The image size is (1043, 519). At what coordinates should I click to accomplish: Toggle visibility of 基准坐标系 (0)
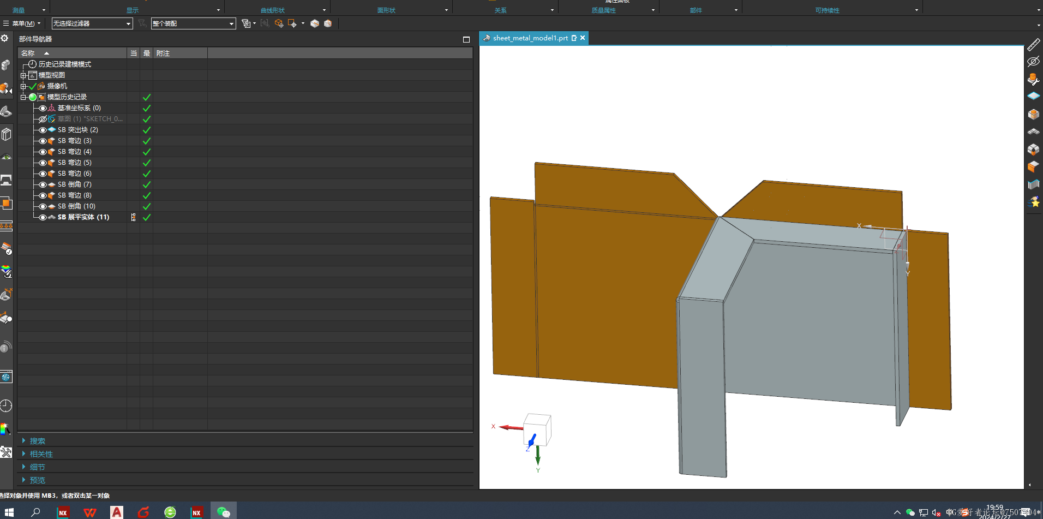click(43, 108)
